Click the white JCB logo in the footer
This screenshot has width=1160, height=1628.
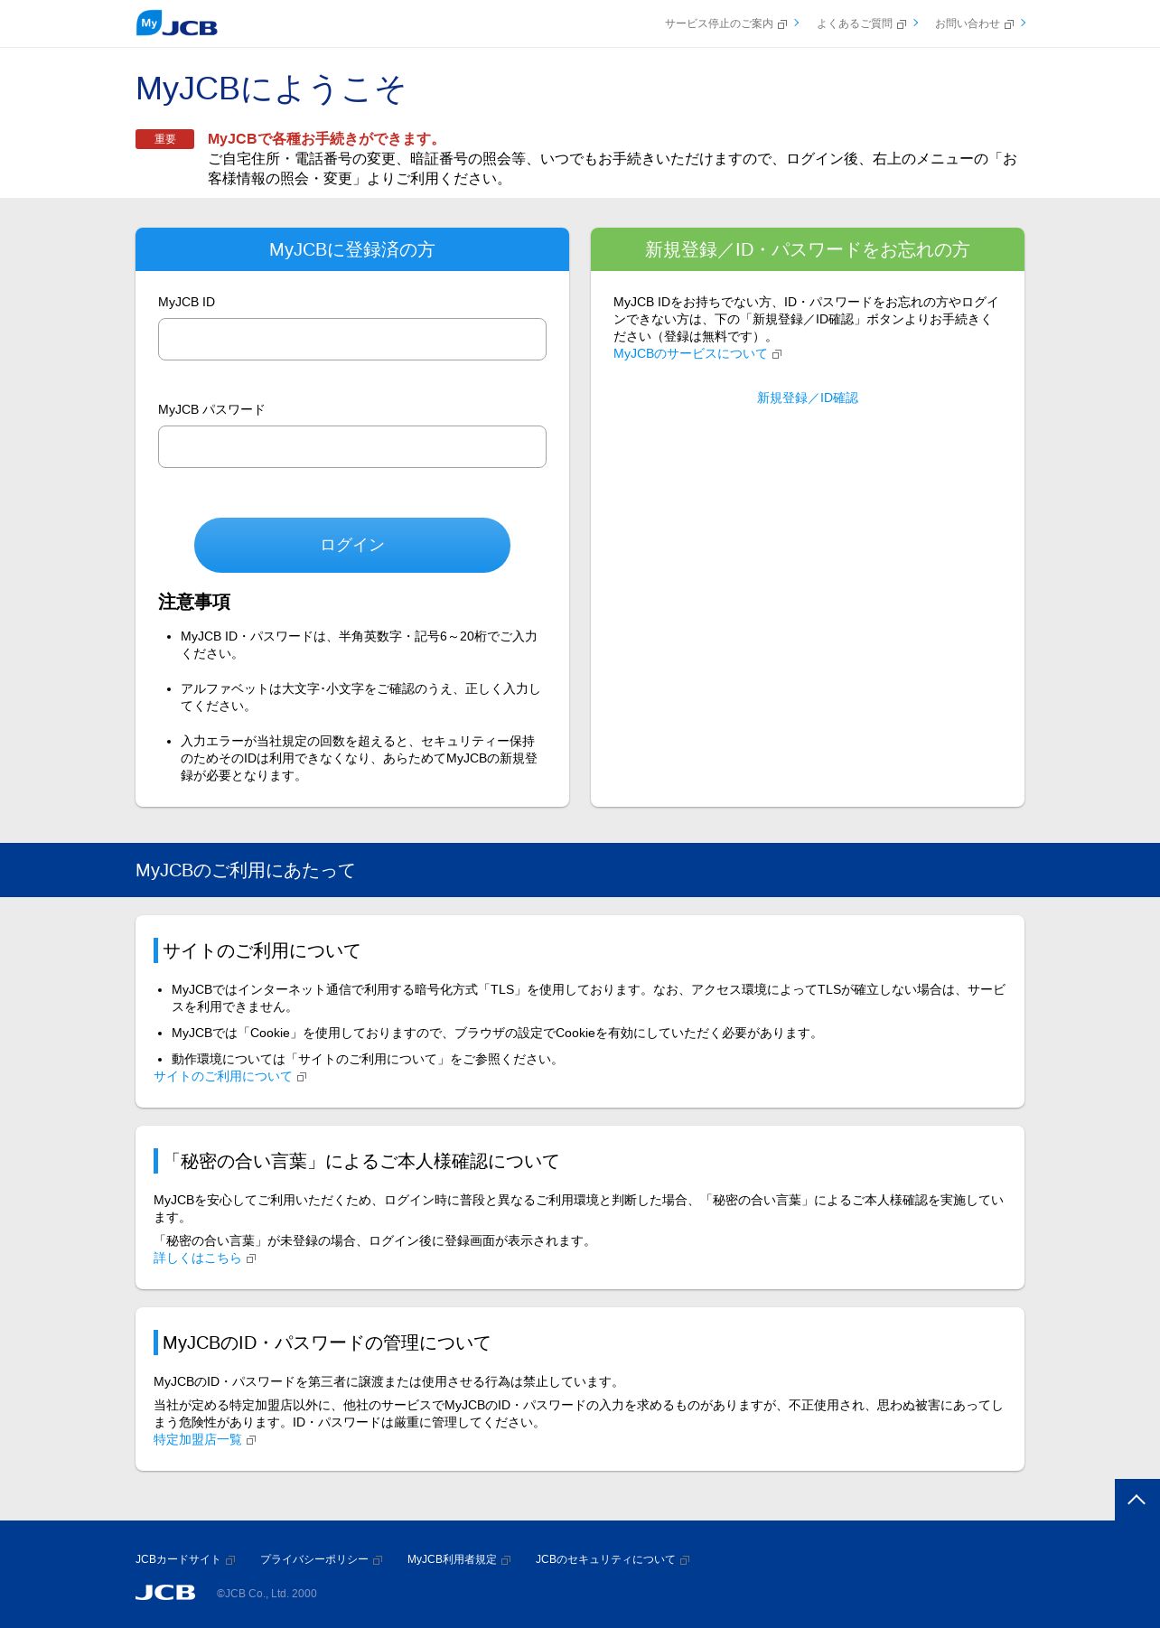pos(165,1593)
